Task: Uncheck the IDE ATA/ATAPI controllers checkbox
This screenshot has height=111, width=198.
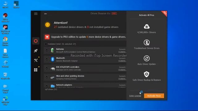Action: (47, 68)
